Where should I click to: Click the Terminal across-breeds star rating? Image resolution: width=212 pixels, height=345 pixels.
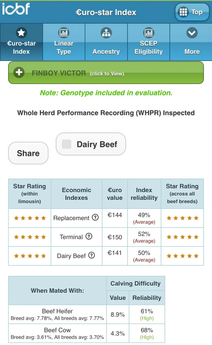coord(182,237)
